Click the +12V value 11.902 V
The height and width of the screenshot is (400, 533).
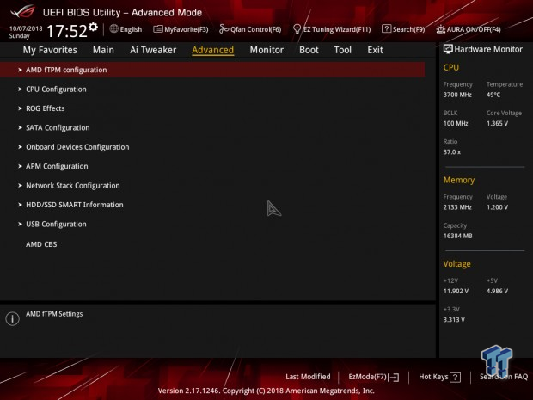(456, 291)
